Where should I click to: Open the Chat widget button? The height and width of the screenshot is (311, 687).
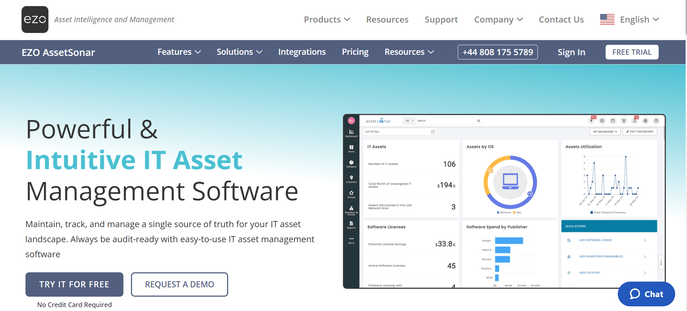(646, 294)
